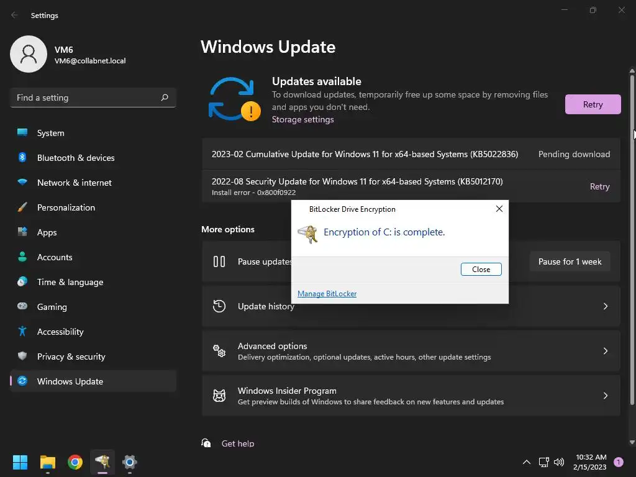
Task: Open System settings category
Action: pos(93,133)
